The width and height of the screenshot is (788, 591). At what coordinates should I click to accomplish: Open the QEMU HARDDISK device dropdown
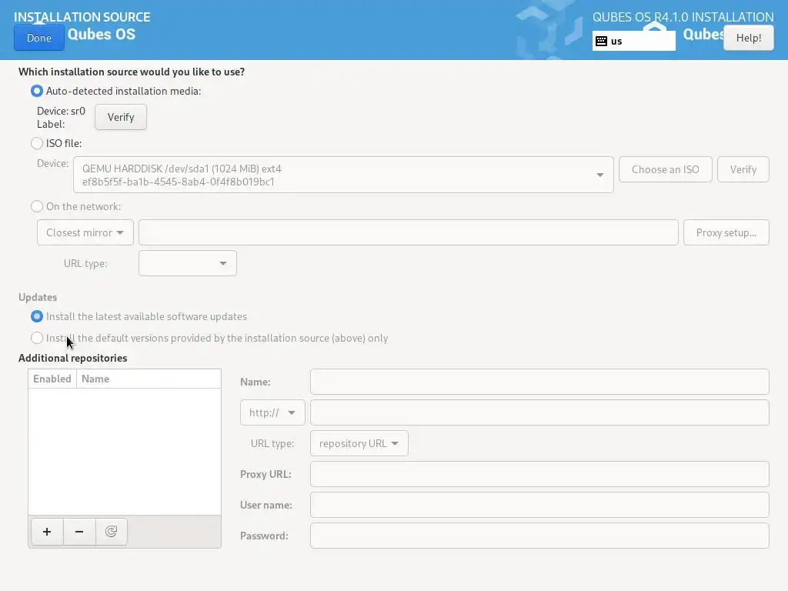343,175
